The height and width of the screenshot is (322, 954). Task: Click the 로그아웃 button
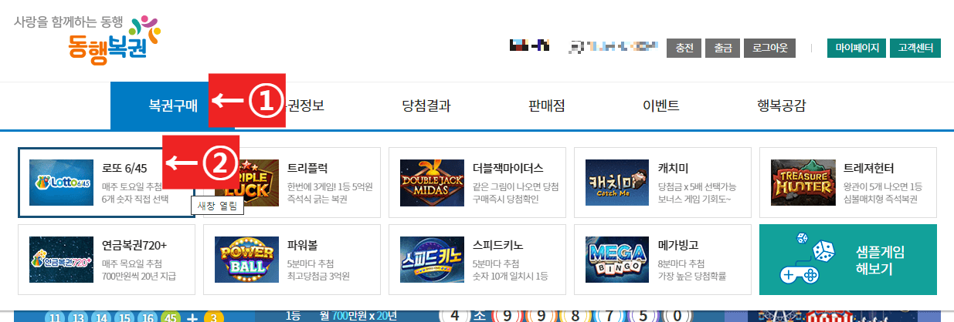click(769, 48)
